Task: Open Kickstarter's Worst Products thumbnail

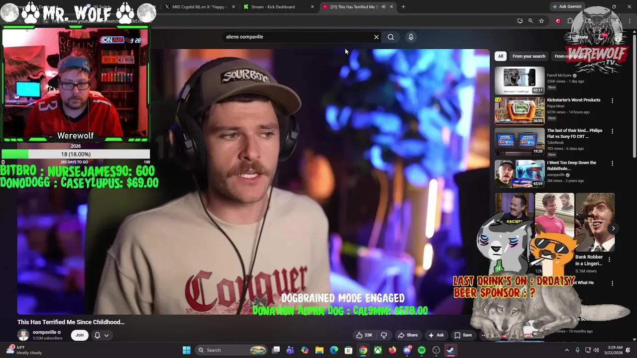Action: (520, 110)
